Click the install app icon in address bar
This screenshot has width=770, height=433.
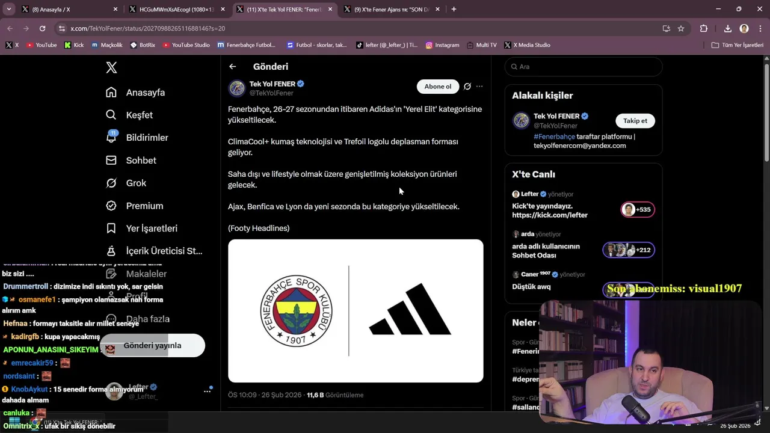point(666,28)
